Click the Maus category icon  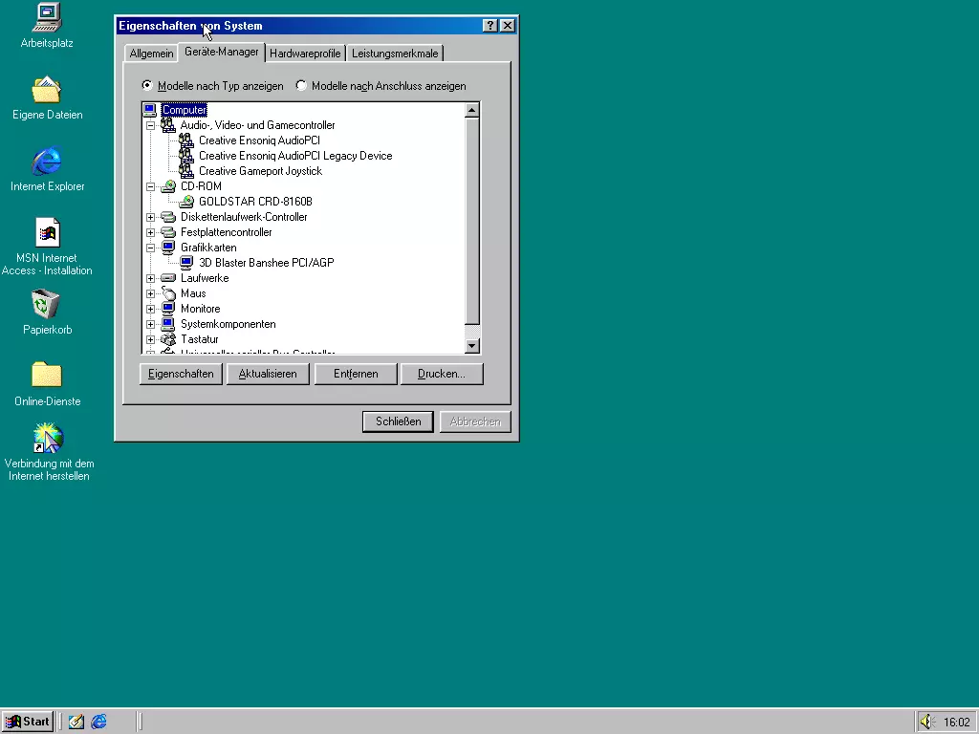168,293
